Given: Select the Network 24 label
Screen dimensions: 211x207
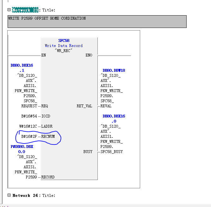Looking at the screenshot, I should pyautogui.click(x=26, y=196).
